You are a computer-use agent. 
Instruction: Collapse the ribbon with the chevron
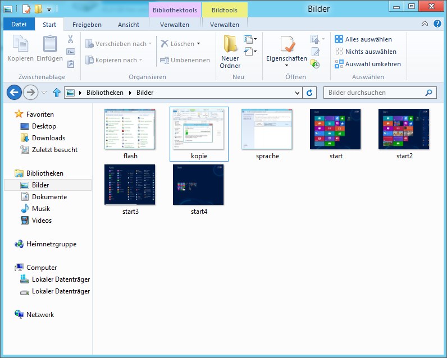click(425, 24)
